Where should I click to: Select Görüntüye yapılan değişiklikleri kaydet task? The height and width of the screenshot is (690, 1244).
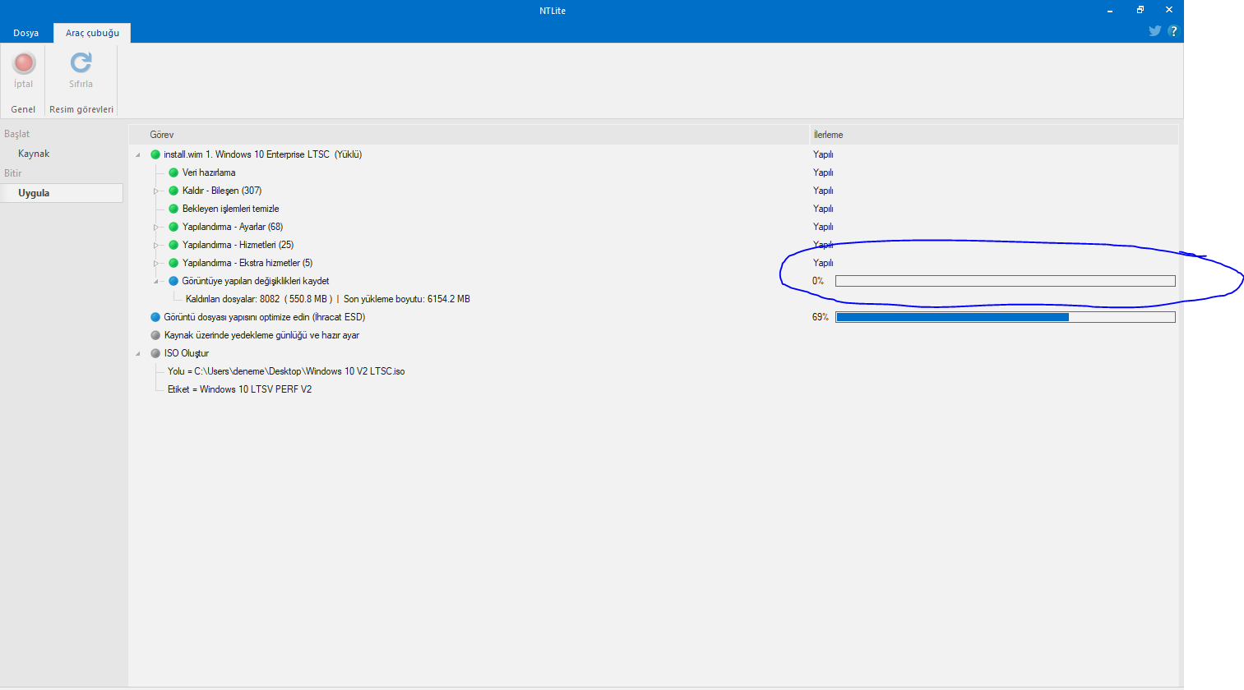(256, 281)
